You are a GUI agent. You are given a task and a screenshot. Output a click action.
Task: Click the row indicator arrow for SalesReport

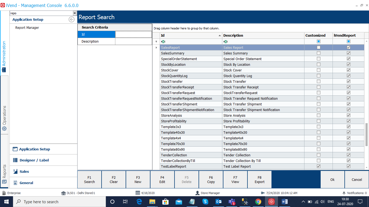(x=156, y=48)
